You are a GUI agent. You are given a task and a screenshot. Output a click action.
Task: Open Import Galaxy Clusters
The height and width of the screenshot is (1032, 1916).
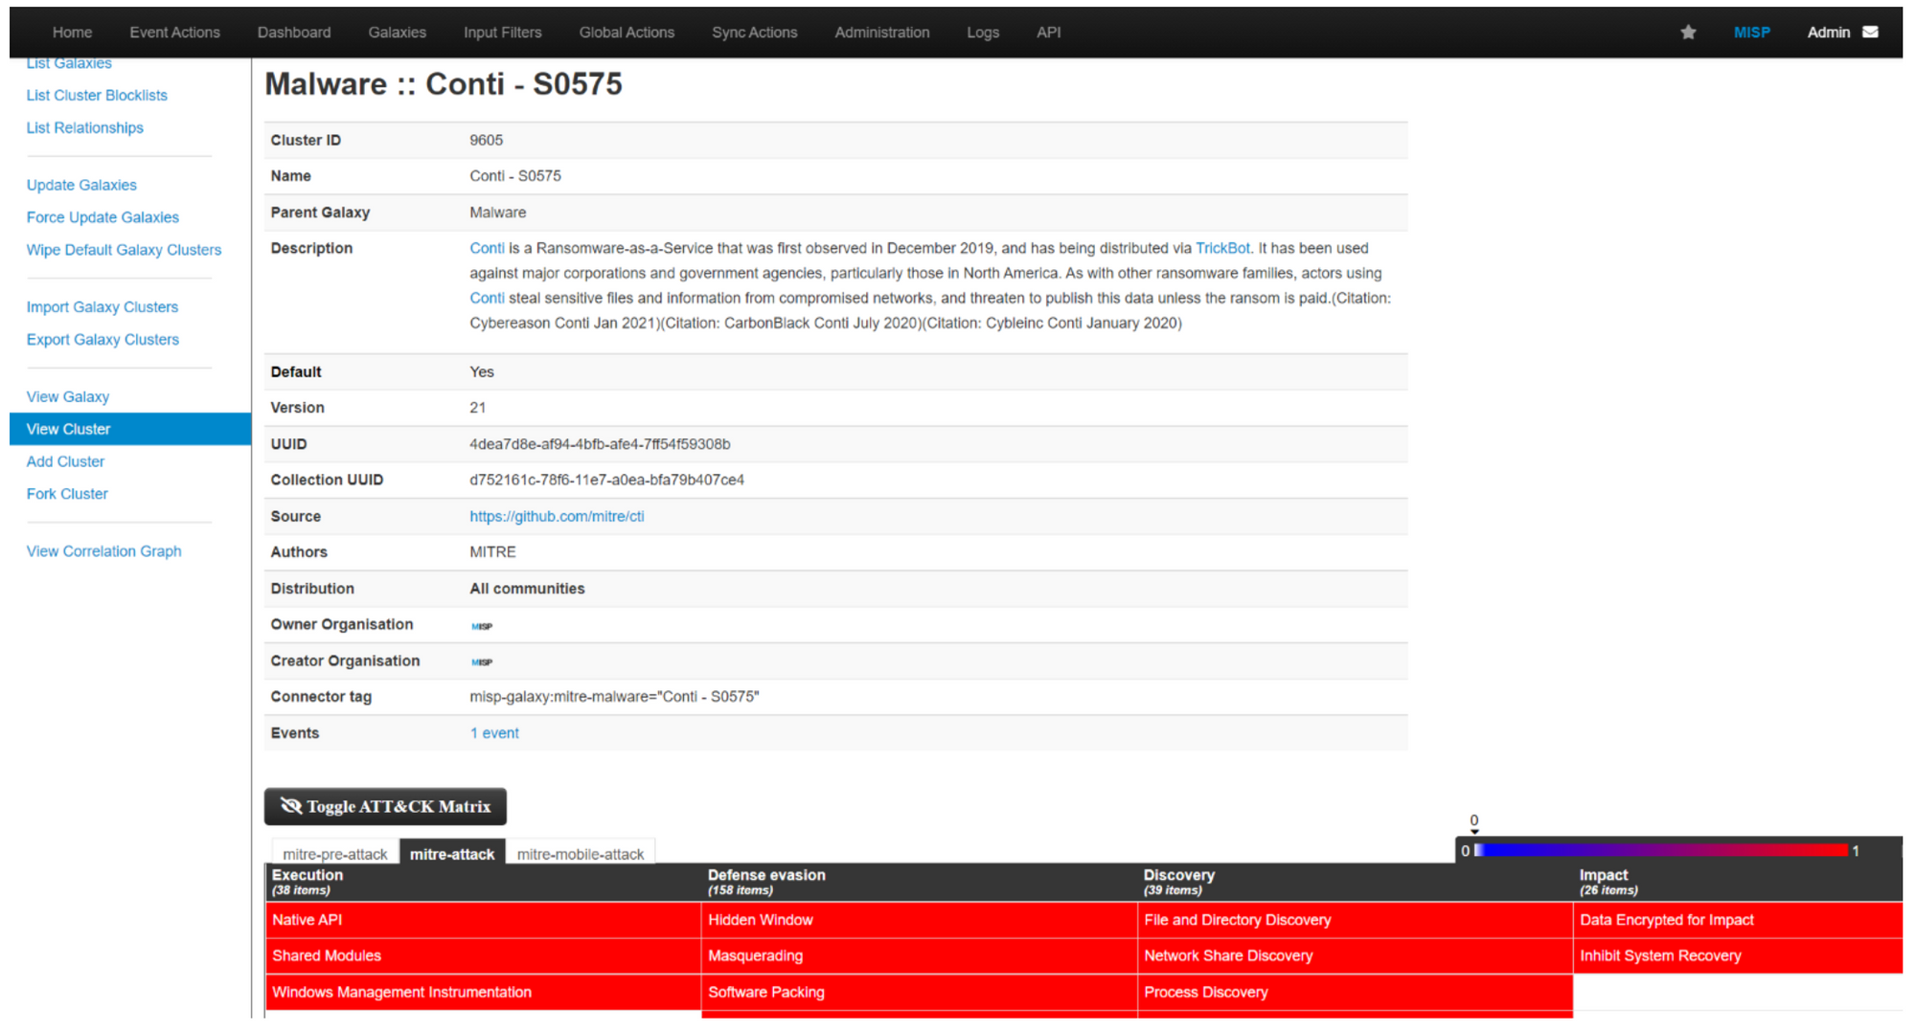[x=102, y=308]
